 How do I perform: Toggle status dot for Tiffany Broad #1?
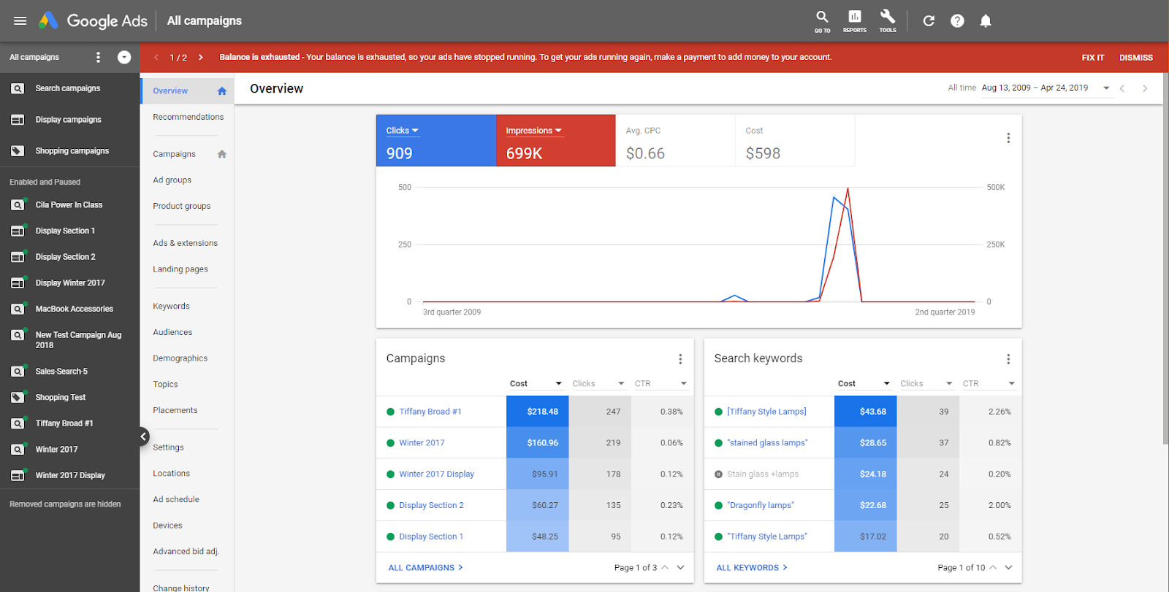(x=390, y=412)
